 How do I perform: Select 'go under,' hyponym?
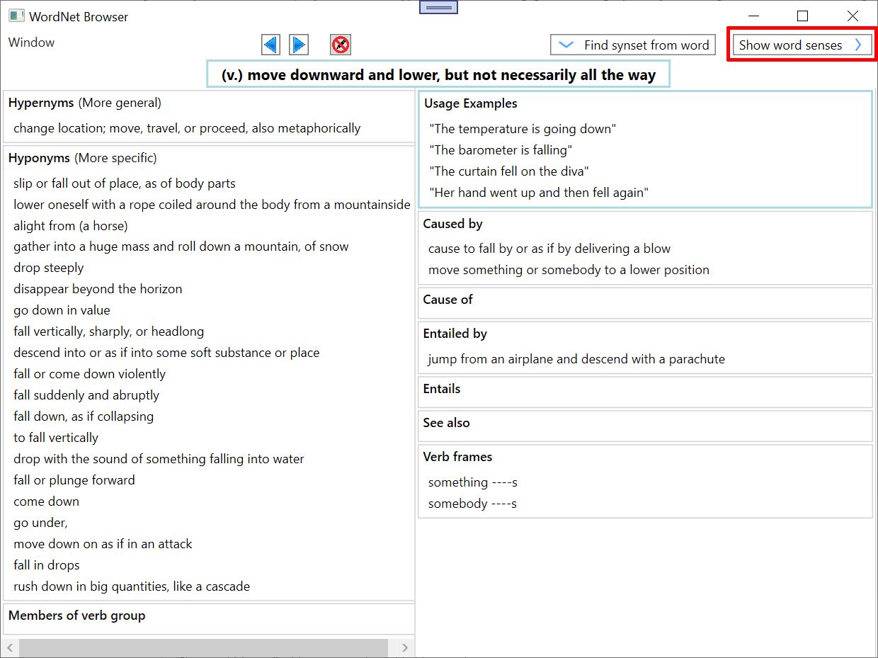[x=40, y=523]
